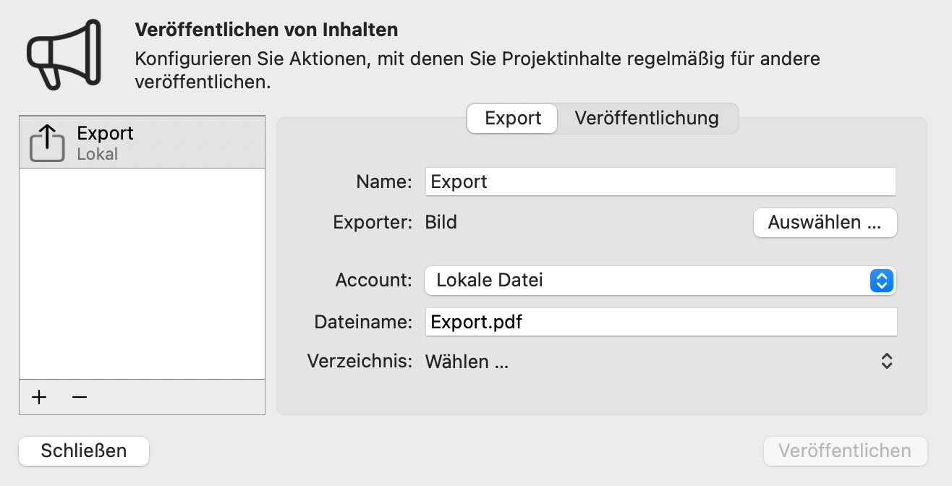Click empty area of the actions list

point(142,275)
